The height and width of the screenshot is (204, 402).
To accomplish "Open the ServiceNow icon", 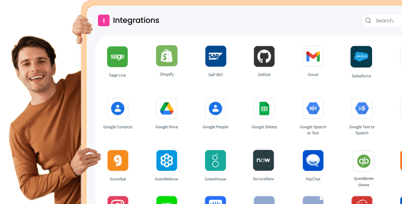I will coord(263,160).
